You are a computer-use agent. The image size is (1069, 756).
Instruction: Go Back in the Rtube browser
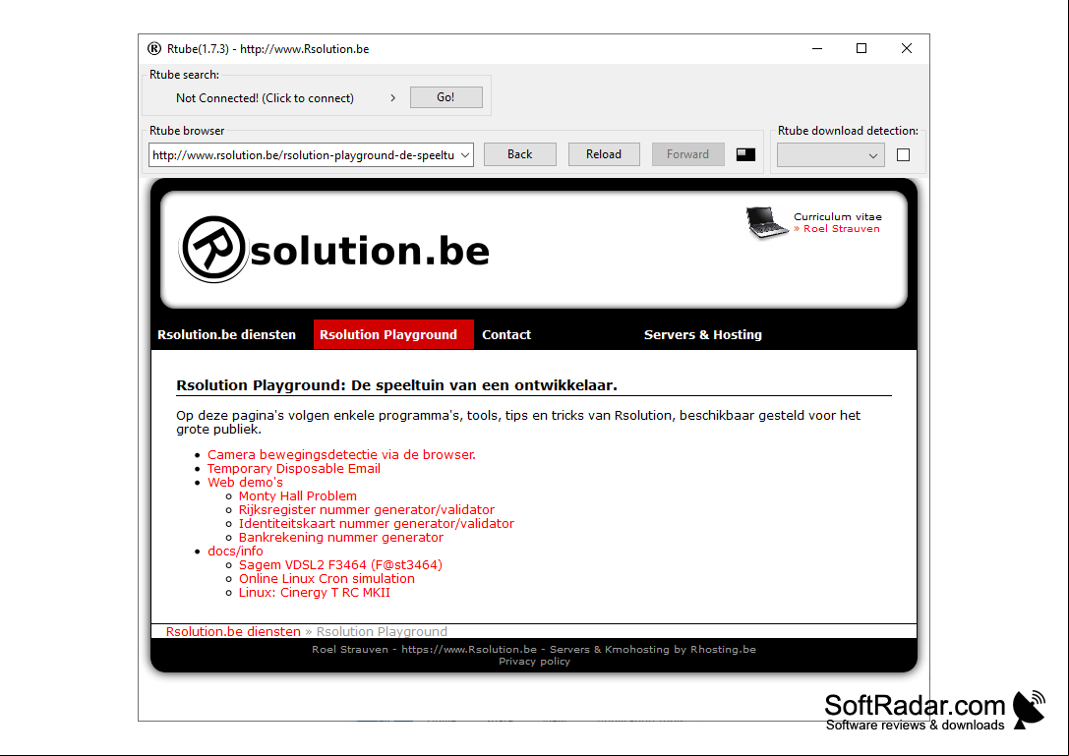(x=519, y=154)
